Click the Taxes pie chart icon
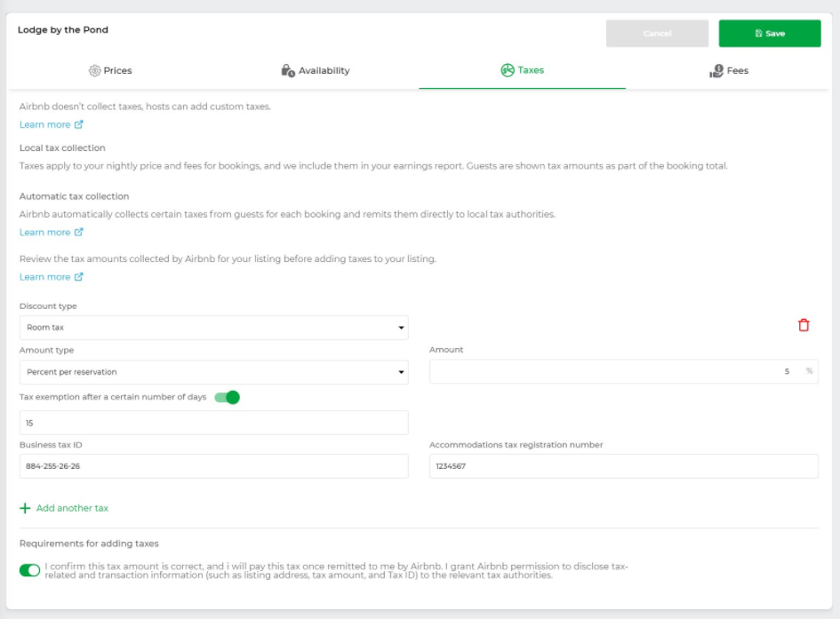The image size is (840, 619). click(507, 70)
